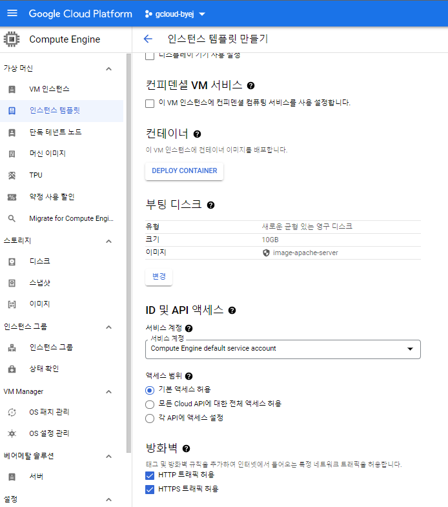The height and width of the screenshot is (507, 448).
Task: Collapse the 인스턴스 그룹 section header
Action: click(x=109, y=327)
